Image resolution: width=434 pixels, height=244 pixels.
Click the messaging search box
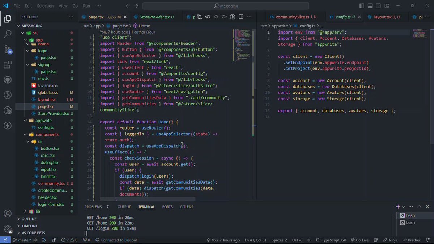point(226,6)
